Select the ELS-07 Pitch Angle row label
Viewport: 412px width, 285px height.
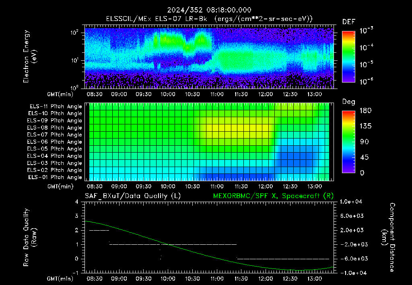[x=54, y=134]
